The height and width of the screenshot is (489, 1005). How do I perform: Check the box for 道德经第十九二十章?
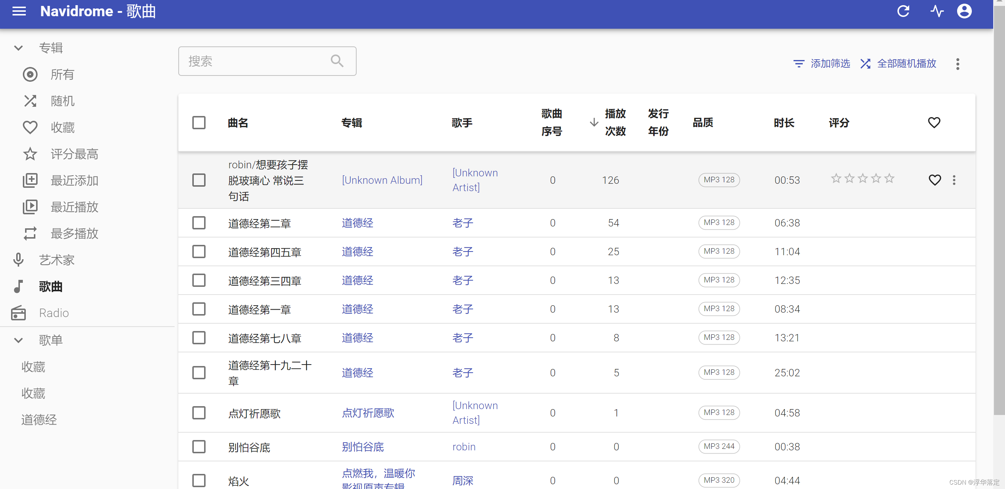coord(199,373)
